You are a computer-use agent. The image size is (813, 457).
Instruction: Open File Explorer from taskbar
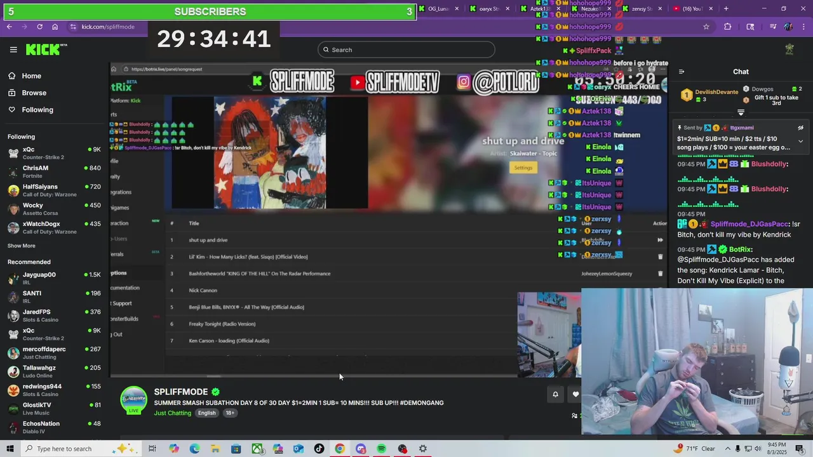tap(215, 449)
